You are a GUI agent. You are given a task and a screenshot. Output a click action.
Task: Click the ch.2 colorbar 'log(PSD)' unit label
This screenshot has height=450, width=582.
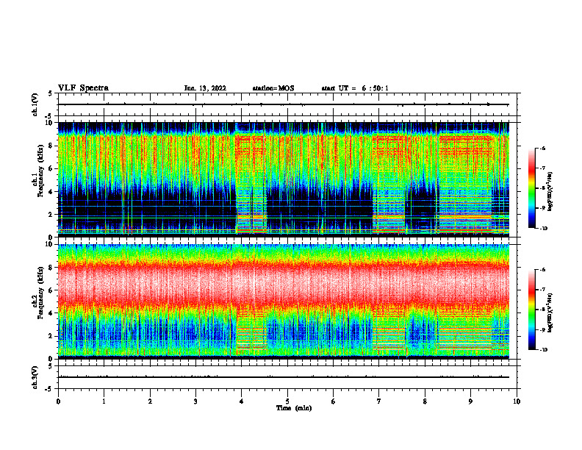click(550, 312)
